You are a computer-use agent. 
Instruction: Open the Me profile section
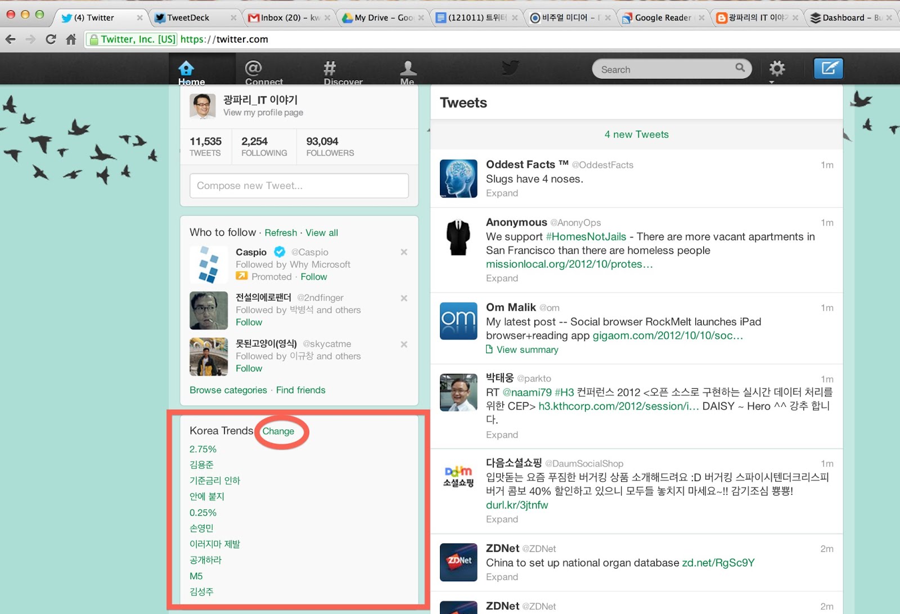tap(408, 73)
